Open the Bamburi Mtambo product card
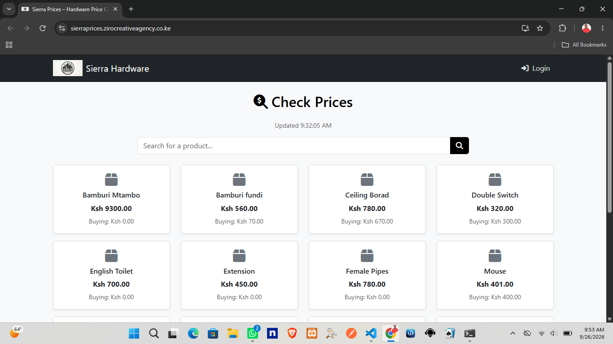 coord(111,199)
